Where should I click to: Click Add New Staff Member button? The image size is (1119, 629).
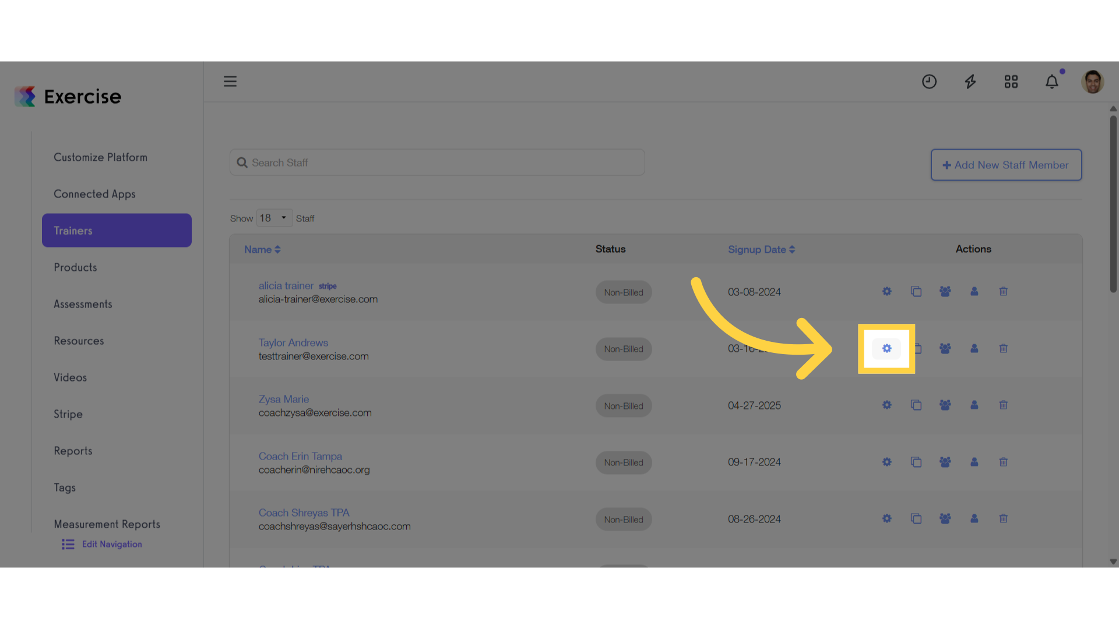coord(1006,165)
